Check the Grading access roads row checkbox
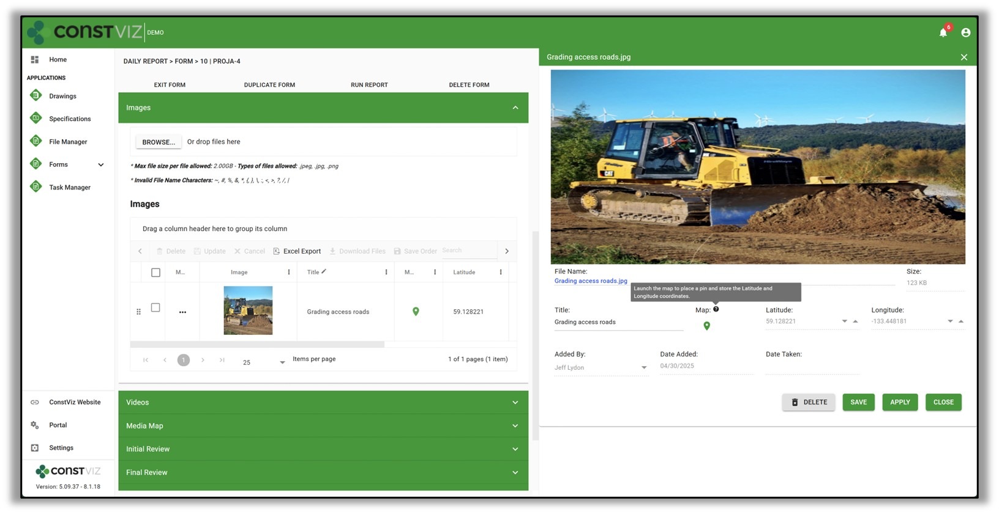This screenshot has height=514, width=999. coord(155,308)
